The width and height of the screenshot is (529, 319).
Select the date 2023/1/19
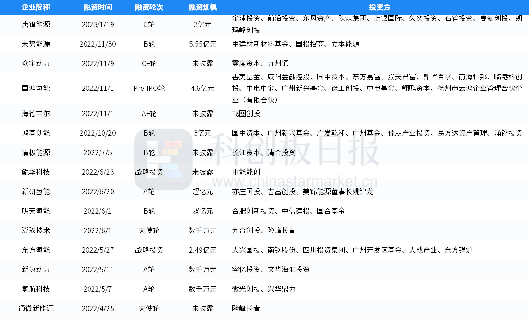click(x=98, y=24)
